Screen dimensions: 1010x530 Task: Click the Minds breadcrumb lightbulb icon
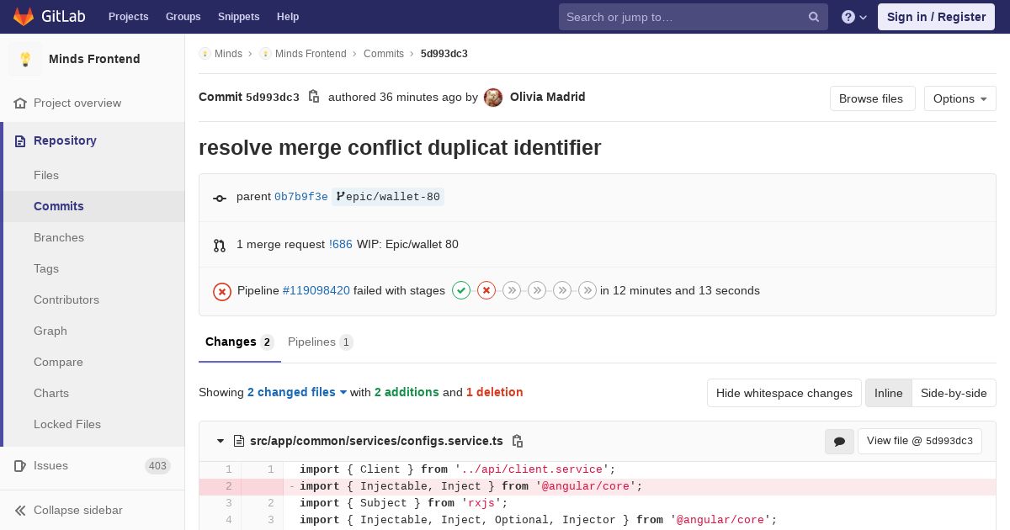[x=205, y=53]
